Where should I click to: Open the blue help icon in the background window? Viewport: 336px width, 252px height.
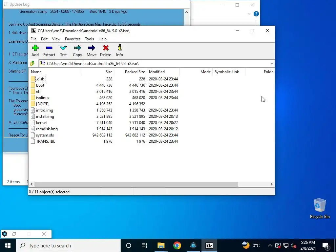(256, 14)
